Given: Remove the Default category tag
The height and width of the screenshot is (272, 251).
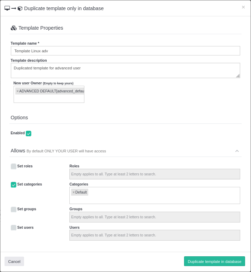Looking at the screenshot, I should click(x=74, y=192).
